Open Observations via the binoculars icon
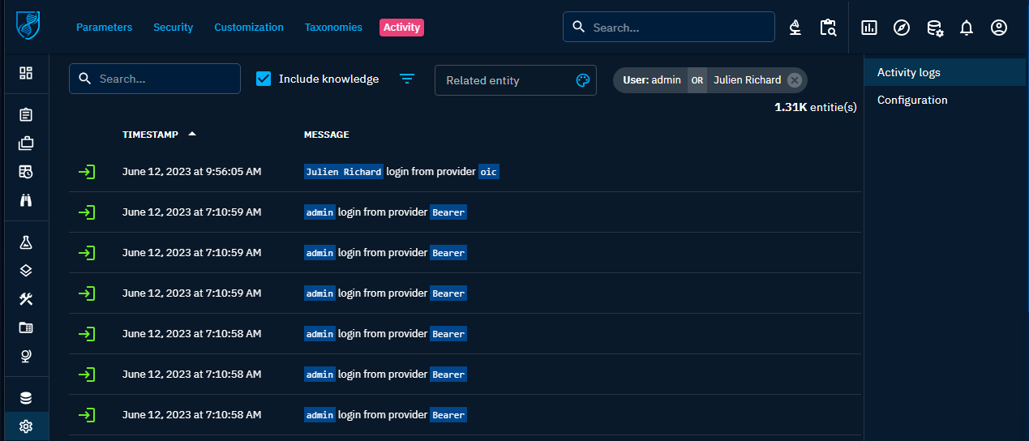Screen dimensions: 1029x441 pyautogui.click(x=26, y=199)
